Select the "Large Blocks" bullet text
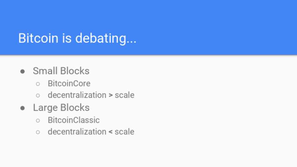 [x=61, y=108]
